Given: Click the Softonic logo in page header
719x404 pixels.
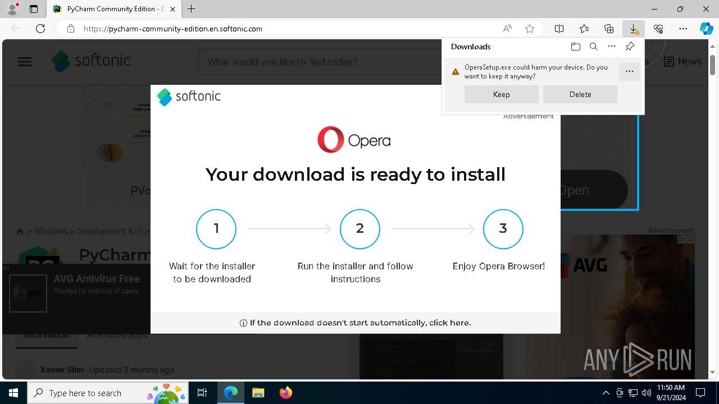Looking at the screenshot, I should [91, 61].
